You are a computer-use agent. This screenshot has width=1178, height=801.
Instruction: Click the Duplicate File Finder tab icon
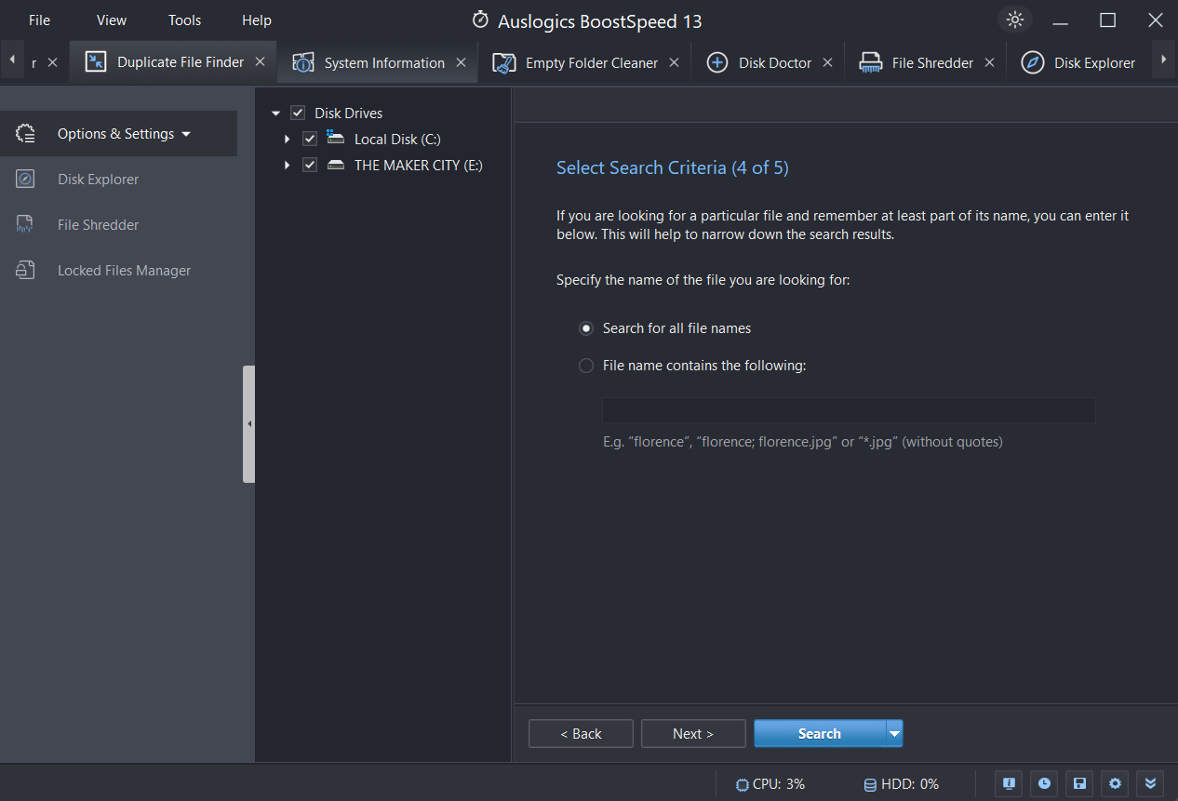tap(95, 62)
